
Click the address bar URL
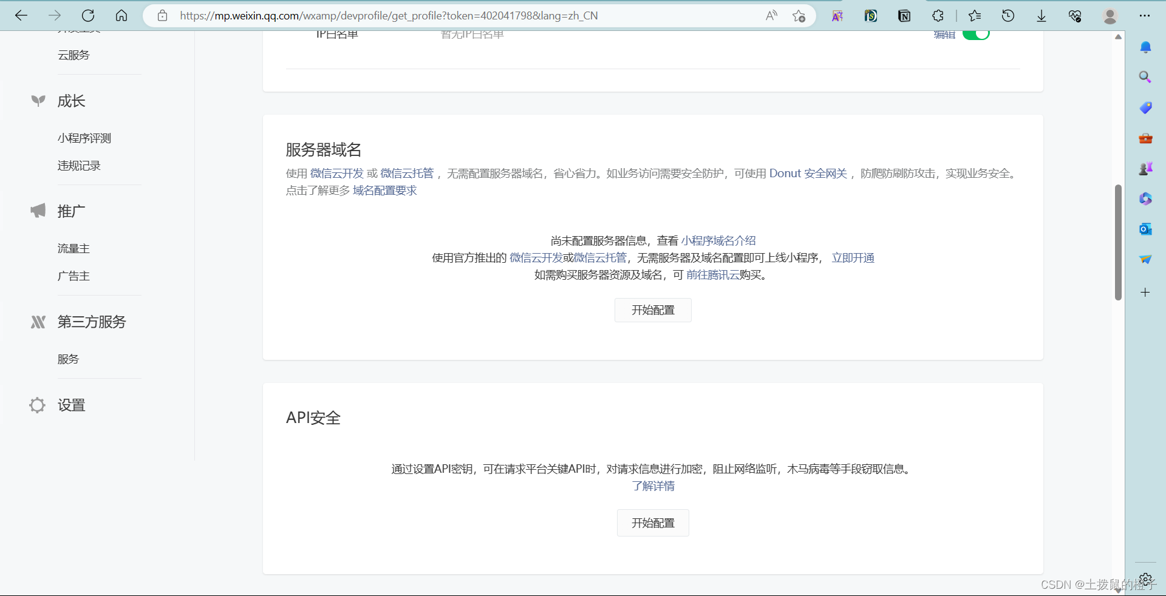[x=389, y=16]
